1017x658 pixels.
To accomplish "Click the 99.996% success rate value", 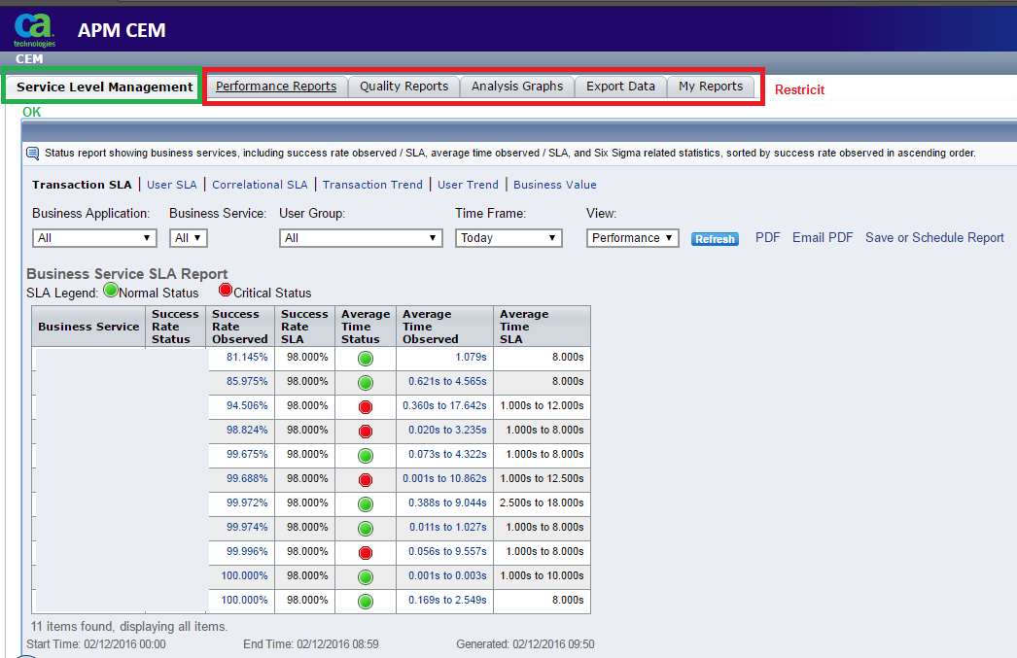I will coord(247,552).
